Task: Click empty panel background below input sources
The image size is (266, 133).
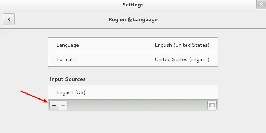Action: 133,122
